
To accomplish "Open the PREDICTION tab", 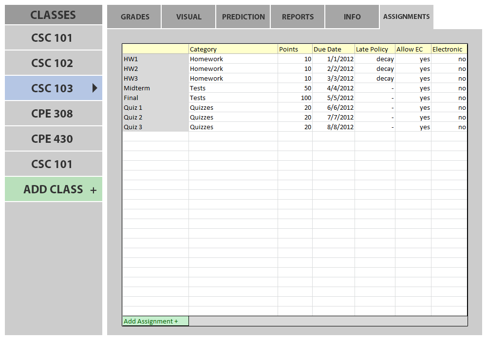I will (243, 17).
